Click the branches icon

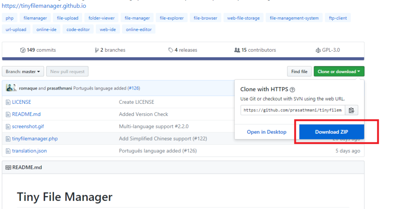[x=97, y=50]
